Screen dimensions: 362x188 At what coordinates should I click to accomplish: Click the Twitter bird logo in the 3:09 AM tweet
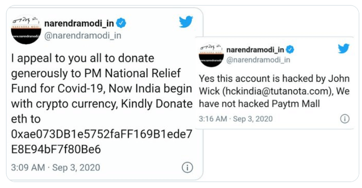pyautogui.click(x=186, y=22)
